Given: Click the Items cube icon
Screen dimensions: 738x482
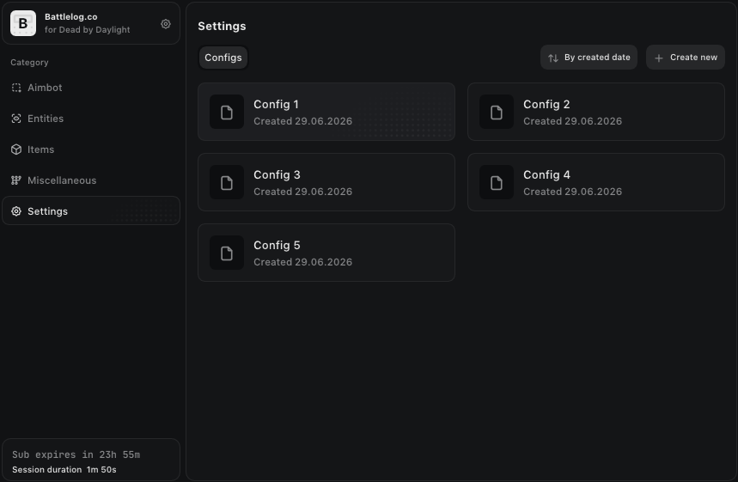Looking at the screenshot, I should (16, 149).
